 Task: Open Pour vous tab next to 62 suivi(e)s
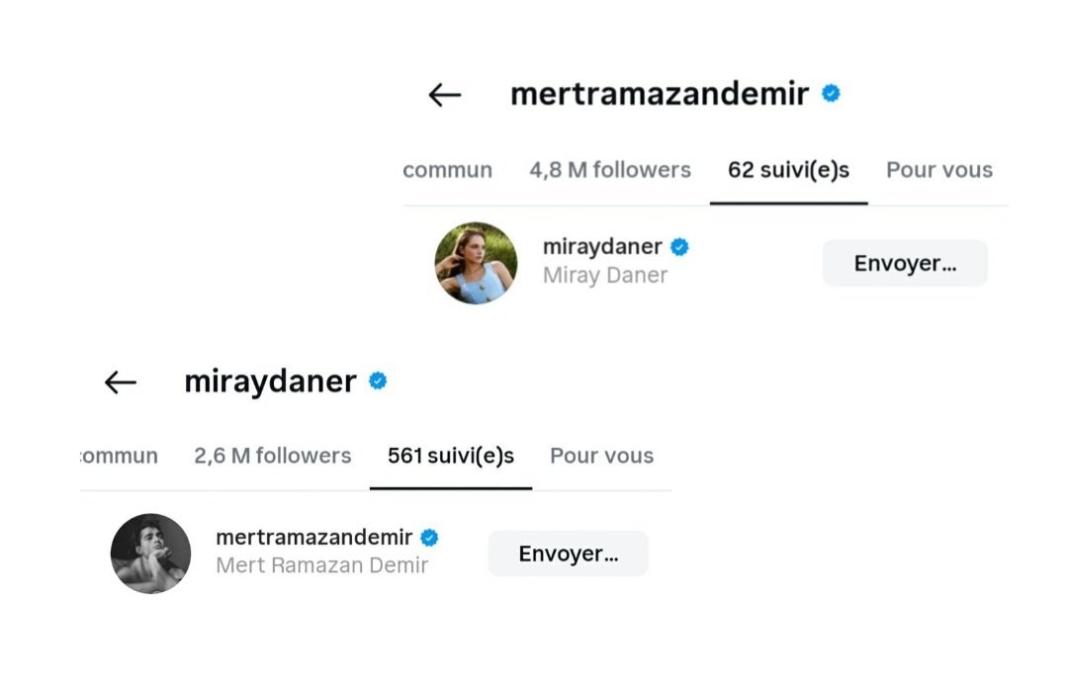(938, 170)
